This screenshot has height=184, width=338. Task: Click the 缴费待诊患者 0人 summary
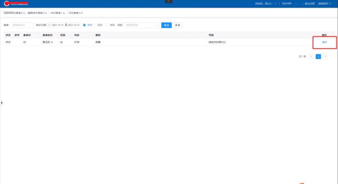(37, 13)
